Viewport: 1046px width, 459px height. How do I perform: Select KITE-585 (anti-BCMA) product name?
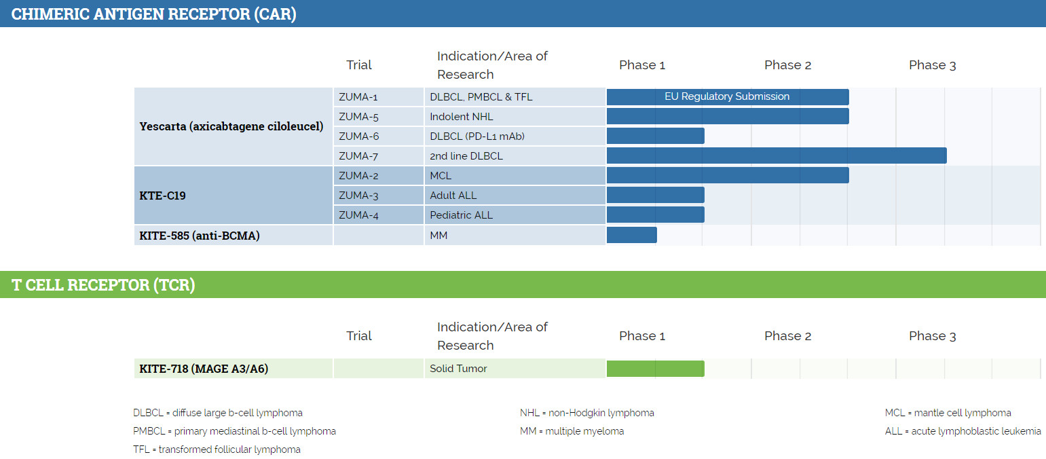tap(200, 236)
